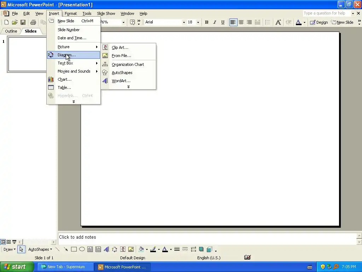Open the AutoShapes dropdown in Drawing toolbar

tap(40, 249)
